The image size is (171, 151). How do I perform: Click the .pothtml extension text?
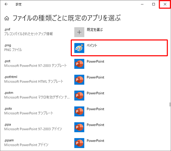point(11,77)
